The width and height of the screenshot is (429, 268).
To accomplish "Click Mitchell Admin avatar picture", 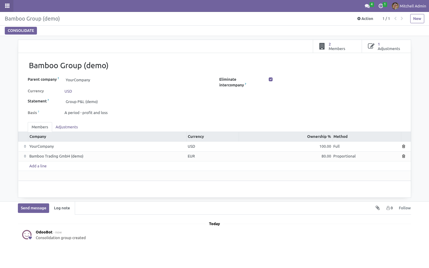I will click(395, 6).
